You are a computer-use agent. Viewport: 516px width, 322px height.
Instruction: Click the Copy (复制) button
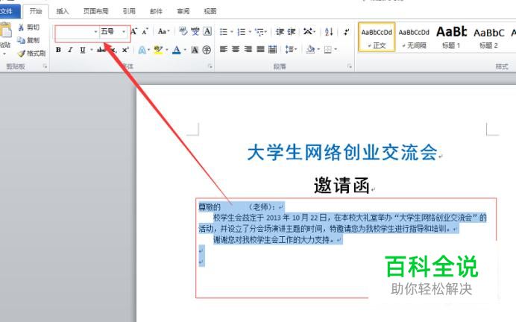[x=28, y=40]
